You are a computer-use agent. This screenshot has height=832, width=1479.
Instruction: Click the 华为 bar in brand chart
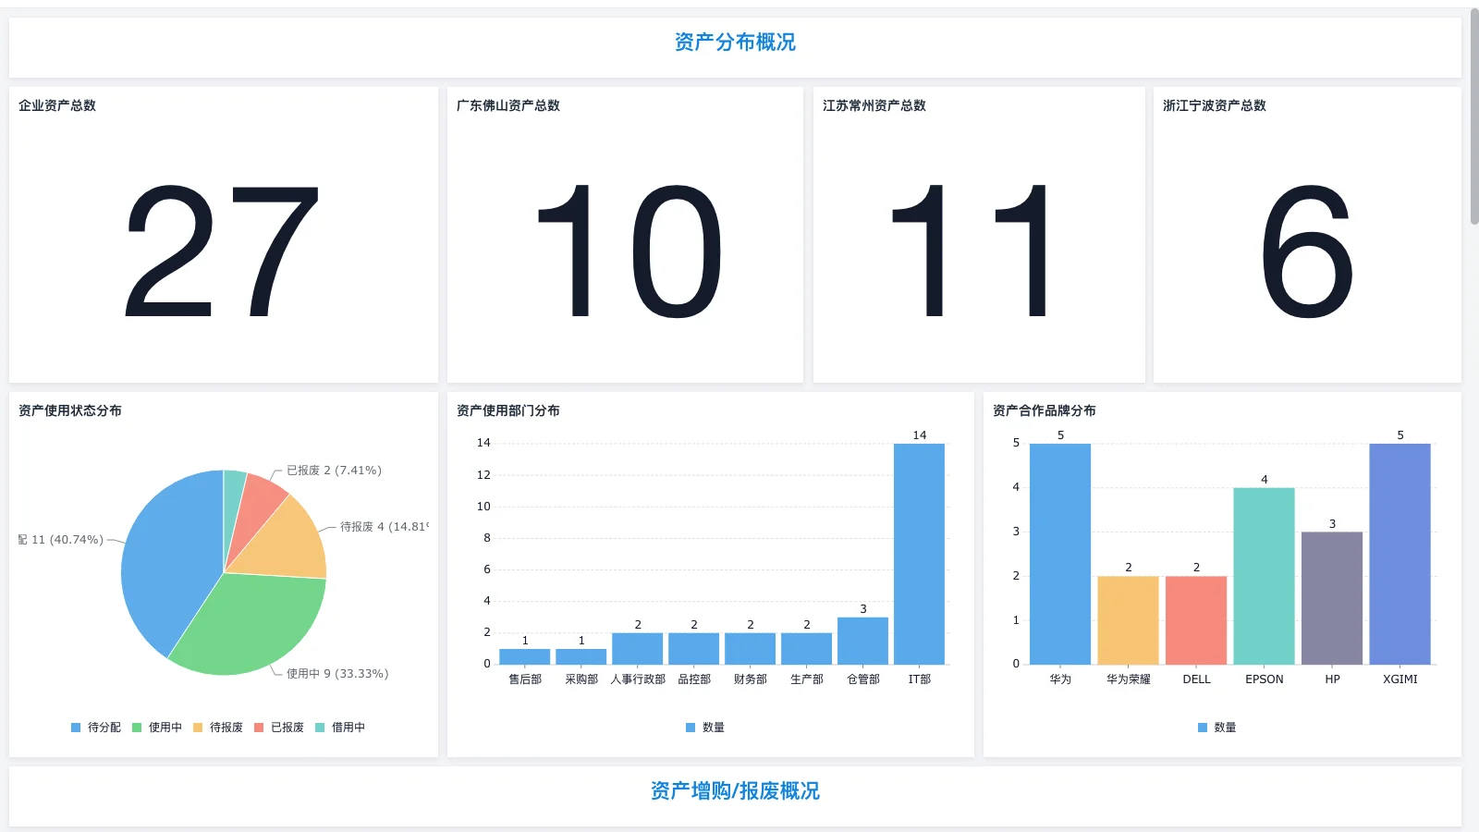click(x=1060, y=554)
